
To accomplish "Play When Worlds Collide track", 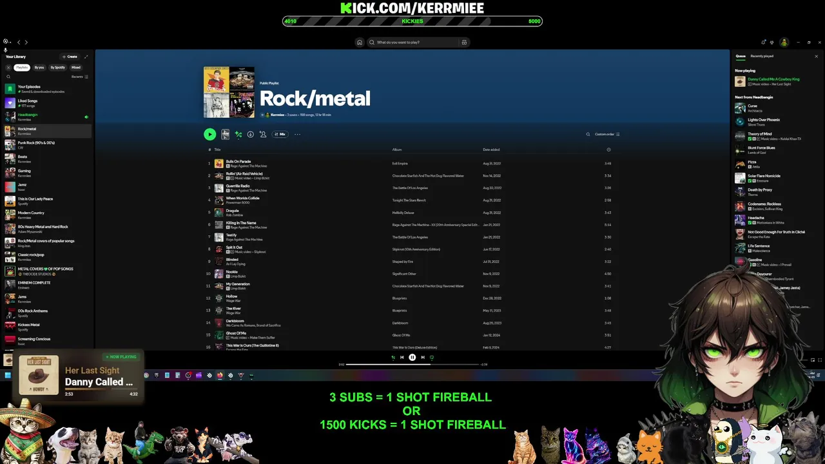I will (412, 200).
